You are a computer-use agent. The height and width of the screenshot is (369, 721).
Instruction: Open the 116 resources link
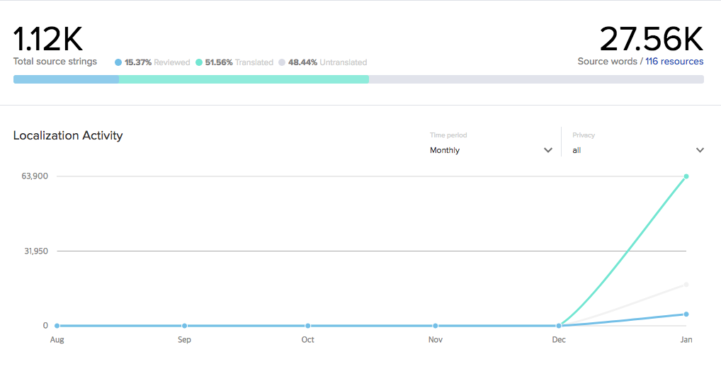click(x=674, y=61)
